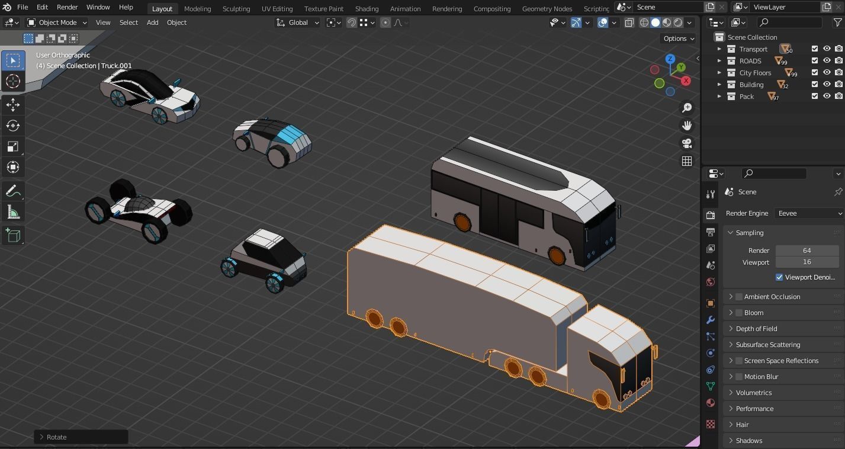
Task: Open the World properties tab
Action: [711, 282]
